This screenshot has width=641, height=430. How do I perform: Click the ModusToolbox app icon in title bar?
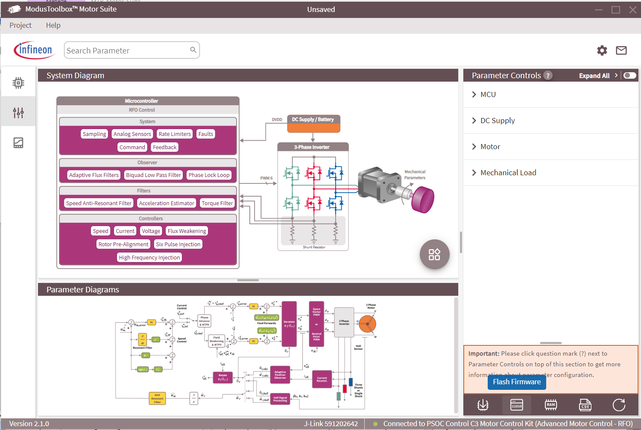tap(14, 9)
